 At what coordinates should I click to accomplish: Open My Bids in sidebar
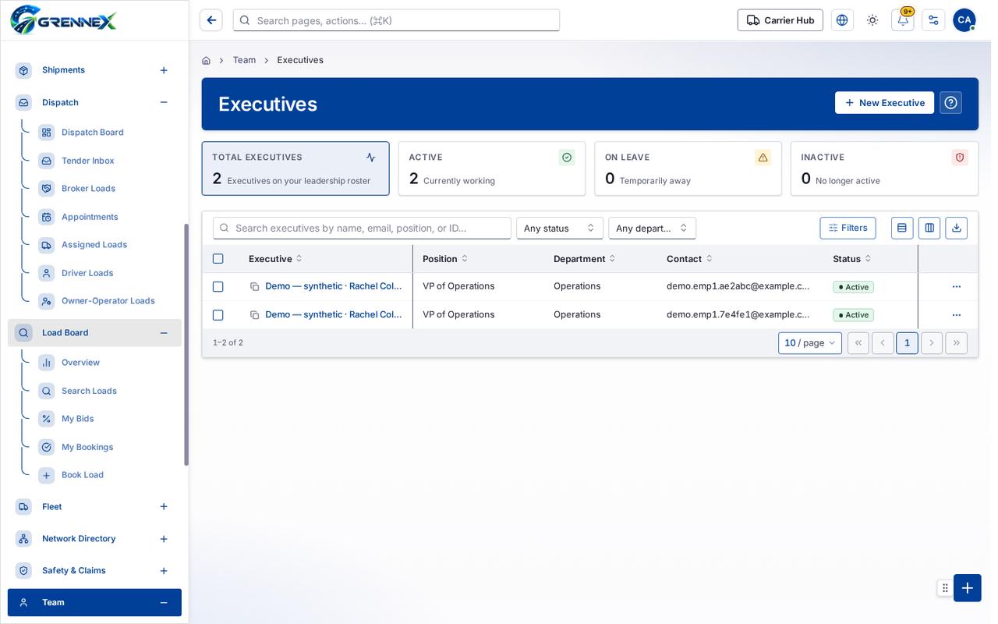[78, 419]
